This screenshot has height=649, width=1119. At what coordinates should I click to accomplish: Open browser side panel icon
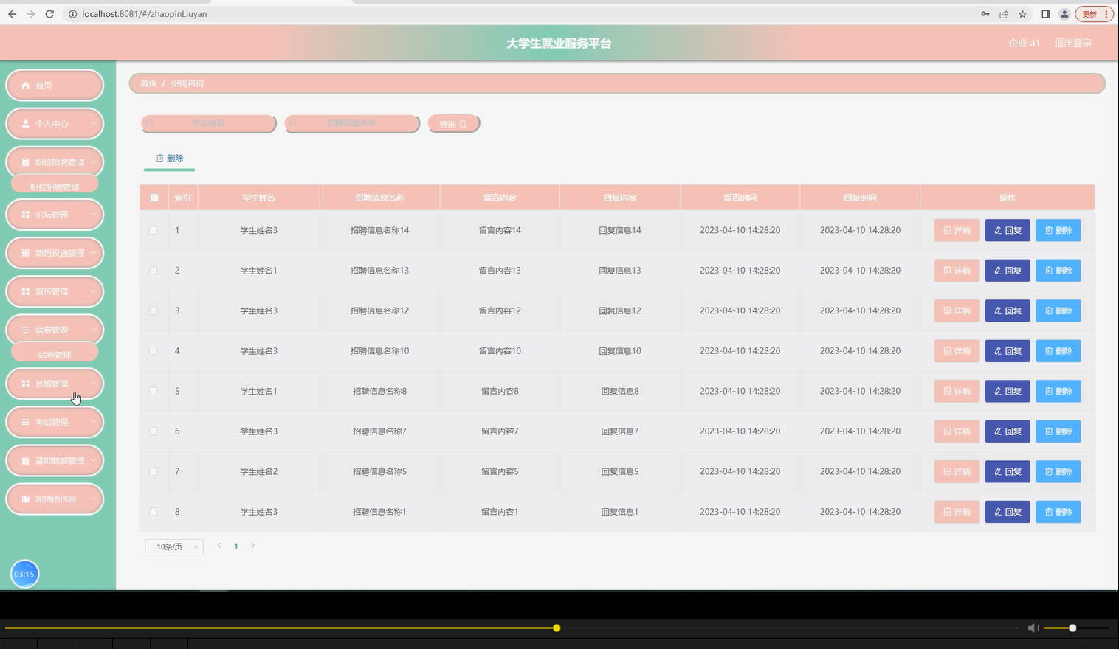coord(1046,14)
